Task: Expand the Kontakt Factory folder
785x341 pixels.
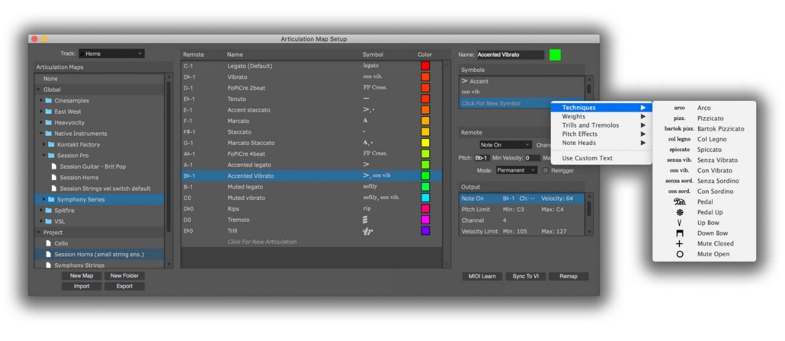Action: point(44,145)
